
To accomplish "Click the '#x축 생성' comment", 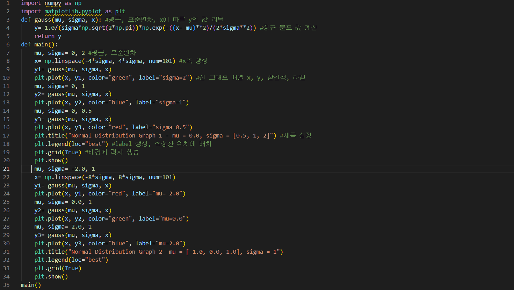I will [193, 61].
